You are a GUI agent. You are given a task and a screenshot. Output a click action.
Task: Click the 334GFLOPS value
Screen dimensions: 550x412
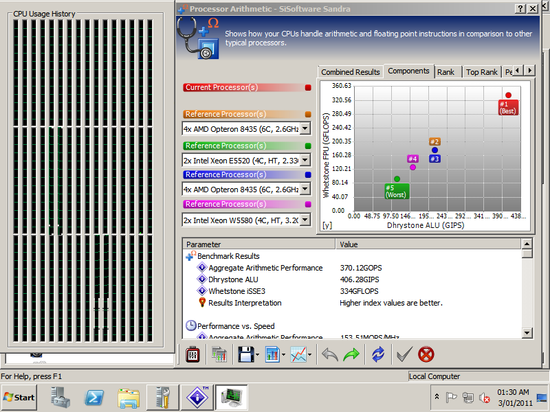tap(359, 291)
